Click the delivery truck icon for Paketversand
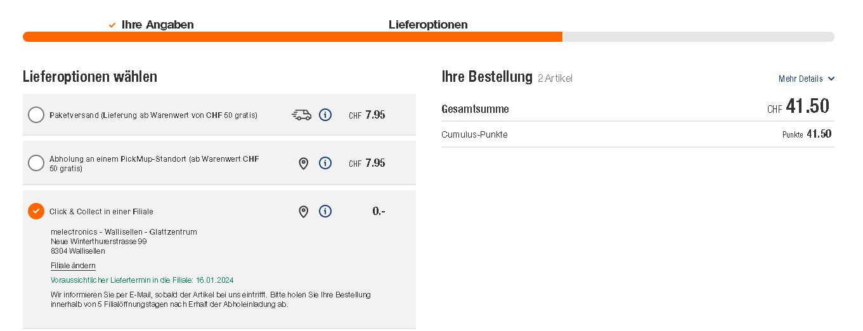 coord(301,115)
